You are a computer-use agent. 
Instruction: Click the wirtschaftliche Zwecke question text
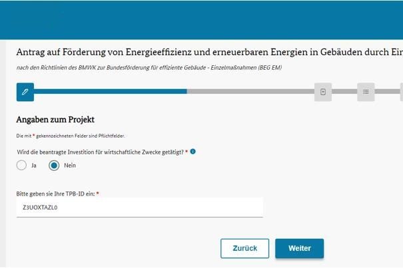click(101, 152)
